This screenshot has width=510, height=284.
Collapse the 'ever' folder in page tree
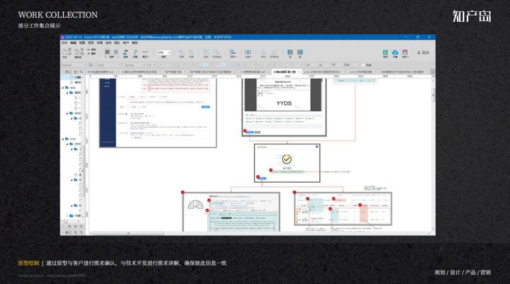[63, 139]
